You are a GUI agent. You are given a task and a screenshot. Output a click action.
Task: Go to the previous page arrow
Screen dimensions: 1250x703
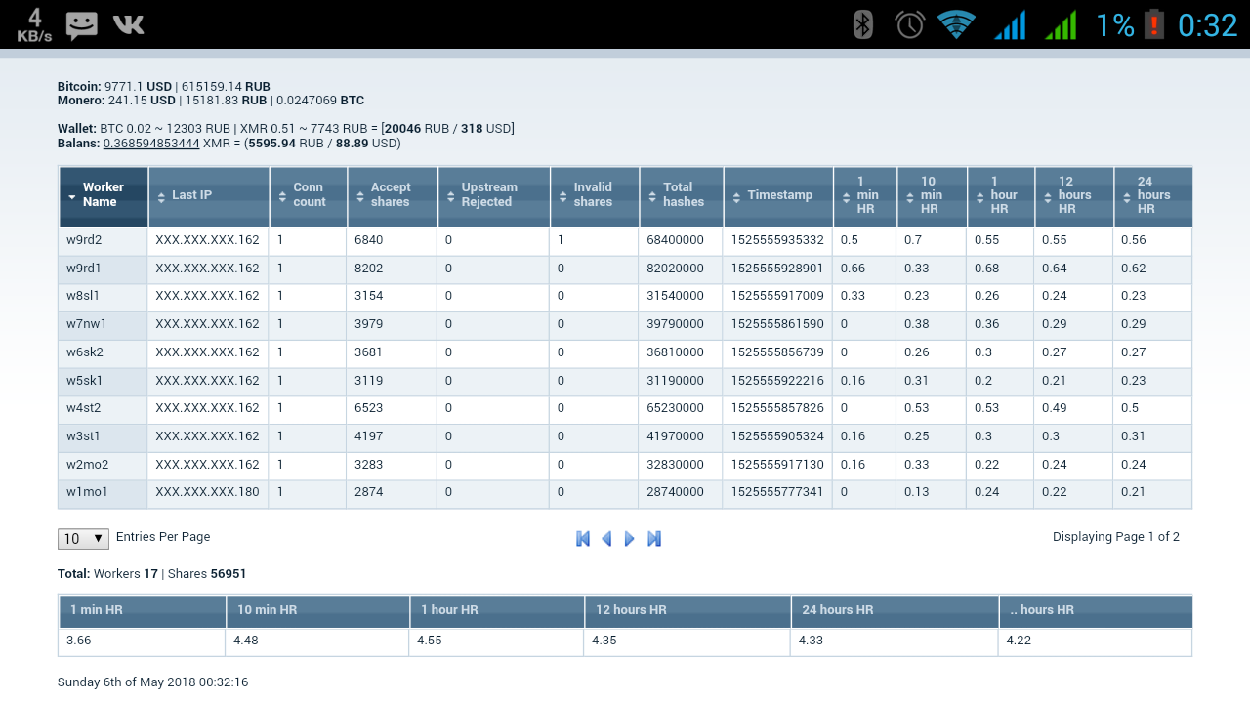click(x=606, y=538)
